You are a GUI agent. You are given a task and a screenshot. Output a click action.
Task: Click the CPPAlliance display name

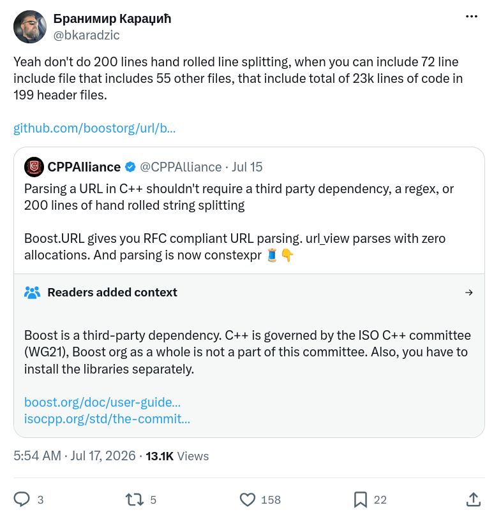pos(84,167)
